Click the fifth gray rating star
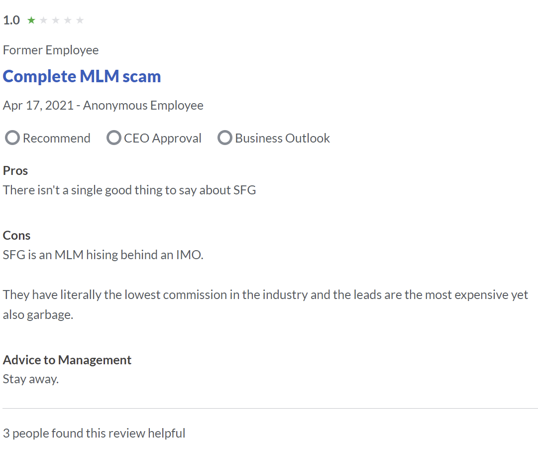Viewport: 538px width, 455px height. 80,20
